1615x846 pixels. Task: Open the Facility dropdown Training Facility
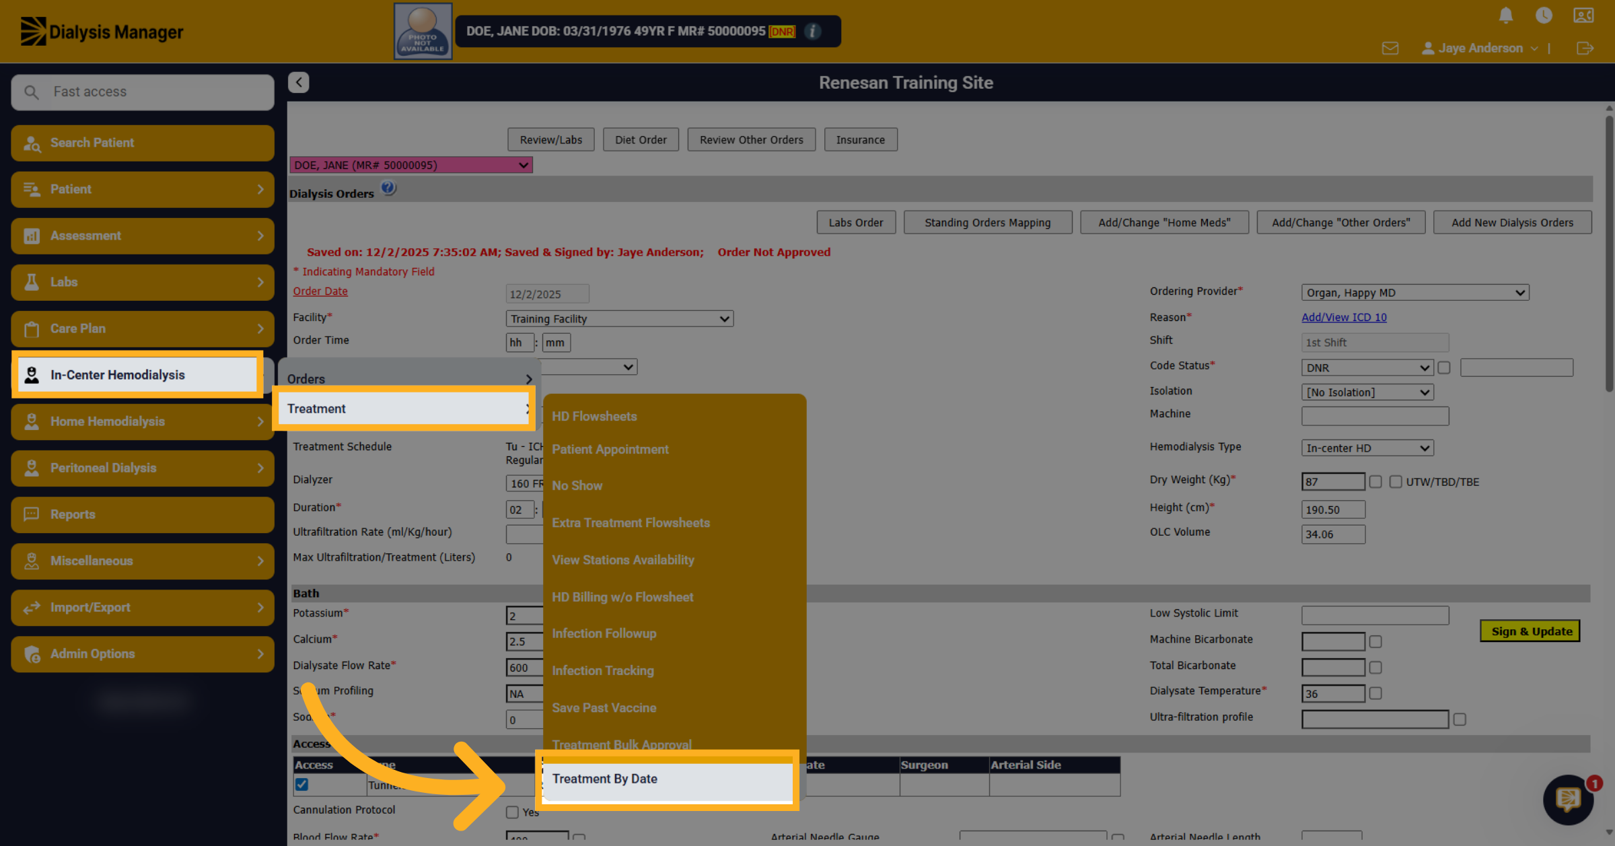pos(620,318)
